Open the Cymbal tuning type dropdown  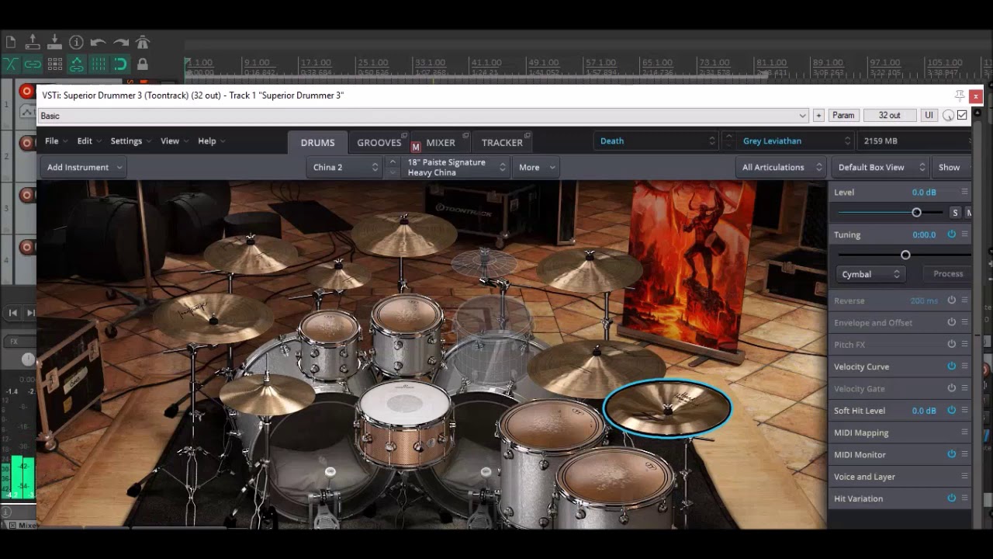tap(870, 274)
